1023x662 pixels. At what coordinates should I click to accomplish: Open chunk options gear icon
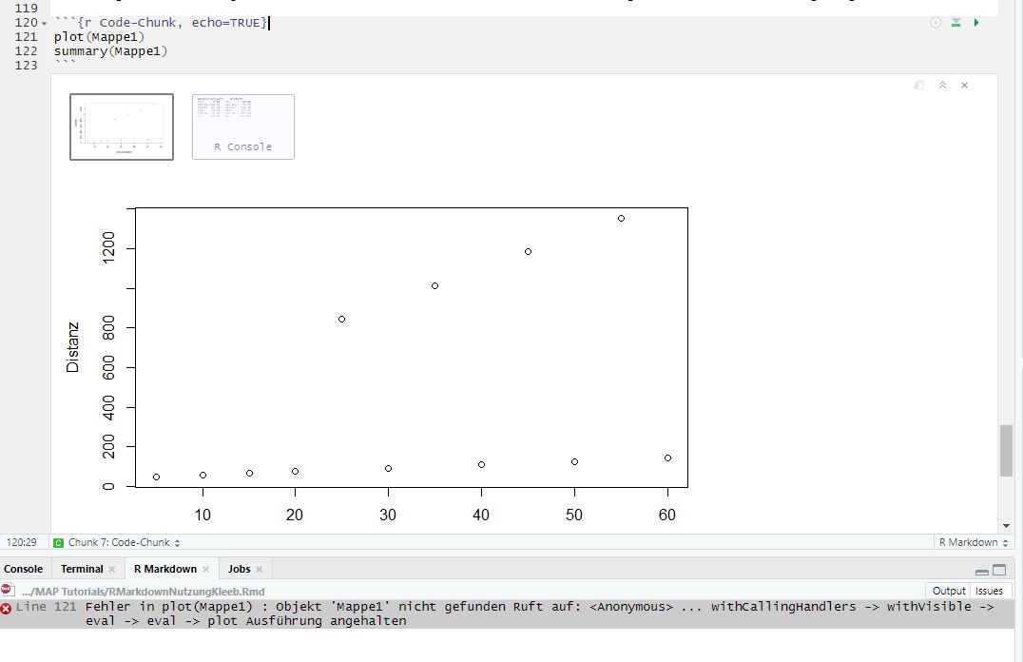pyautogui.click(x=936, y=23)
